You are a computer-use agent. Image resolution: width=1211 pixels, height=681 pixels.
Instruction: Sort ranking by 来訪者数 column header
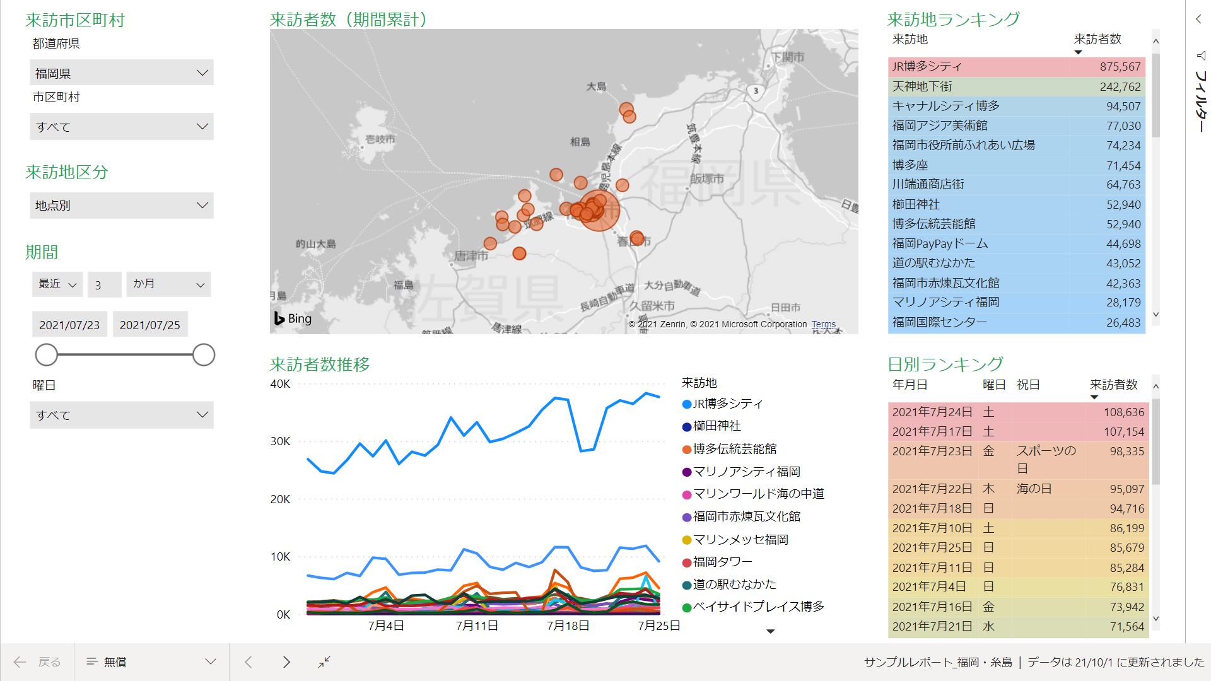1097,39
